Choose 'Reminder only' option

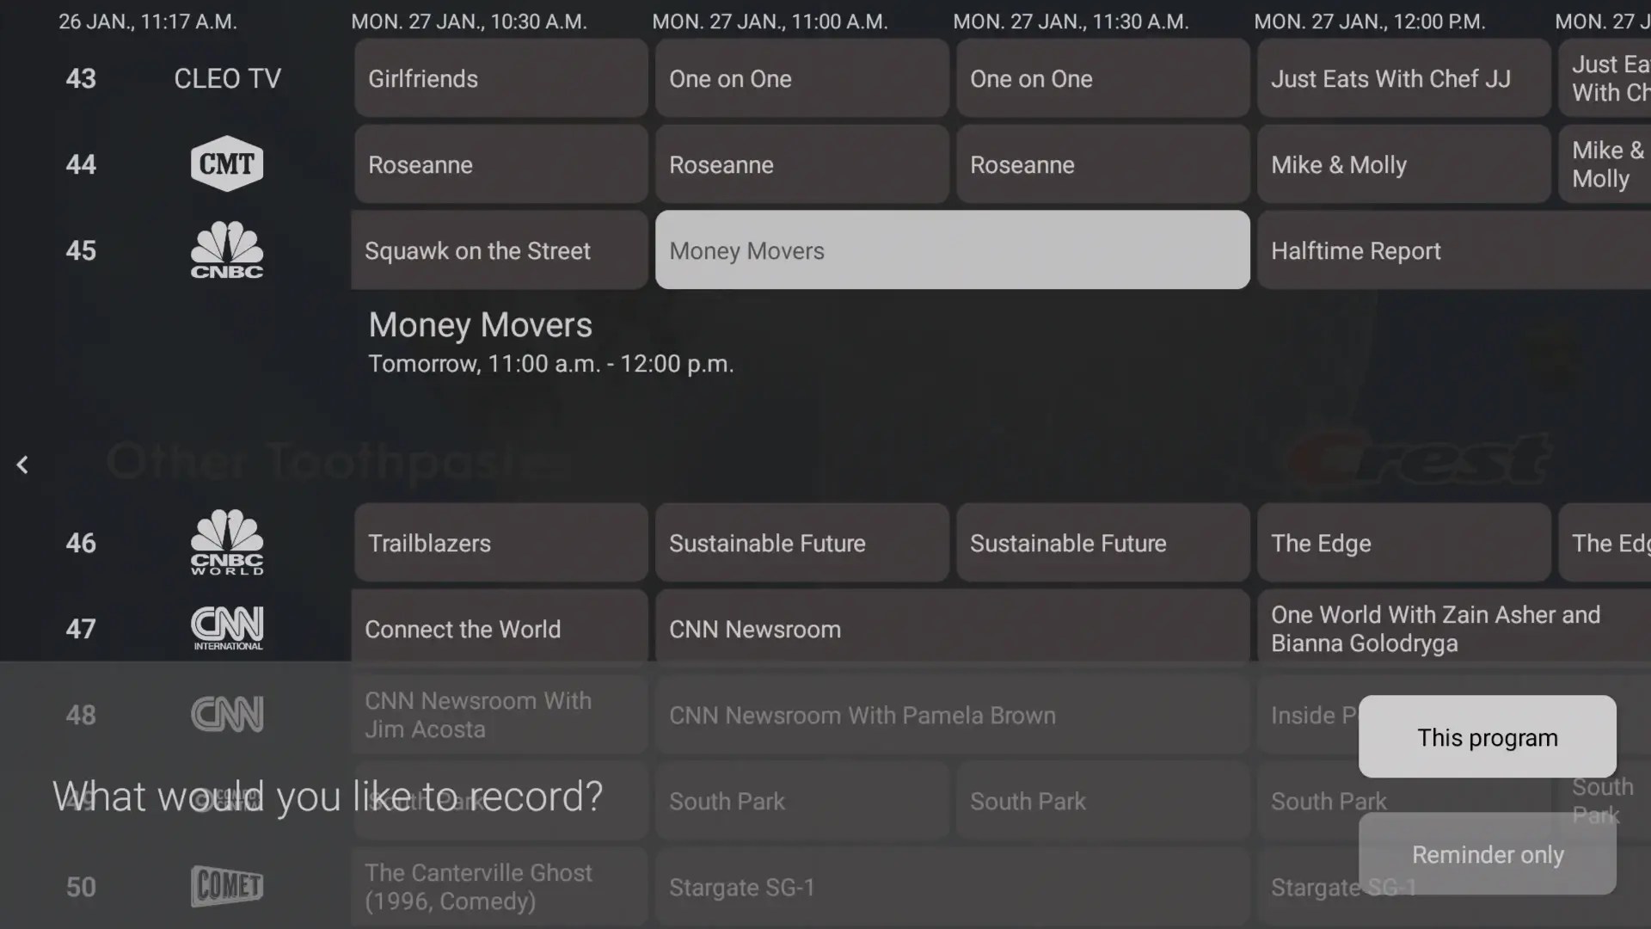click(1488, 854)
